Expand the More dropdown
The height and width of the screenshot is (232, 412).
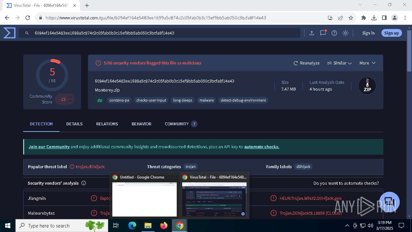(x=367, y=63)
